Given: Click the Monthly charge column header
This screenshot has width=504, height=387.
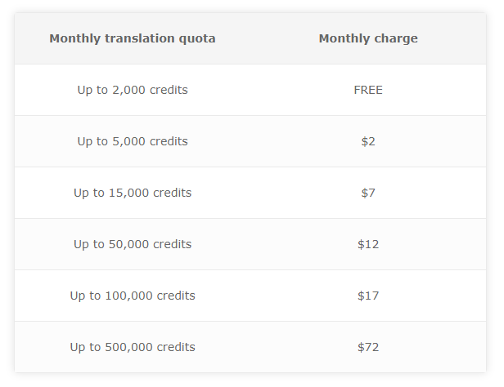Looking at the screenshot, I should click(368, 39).
